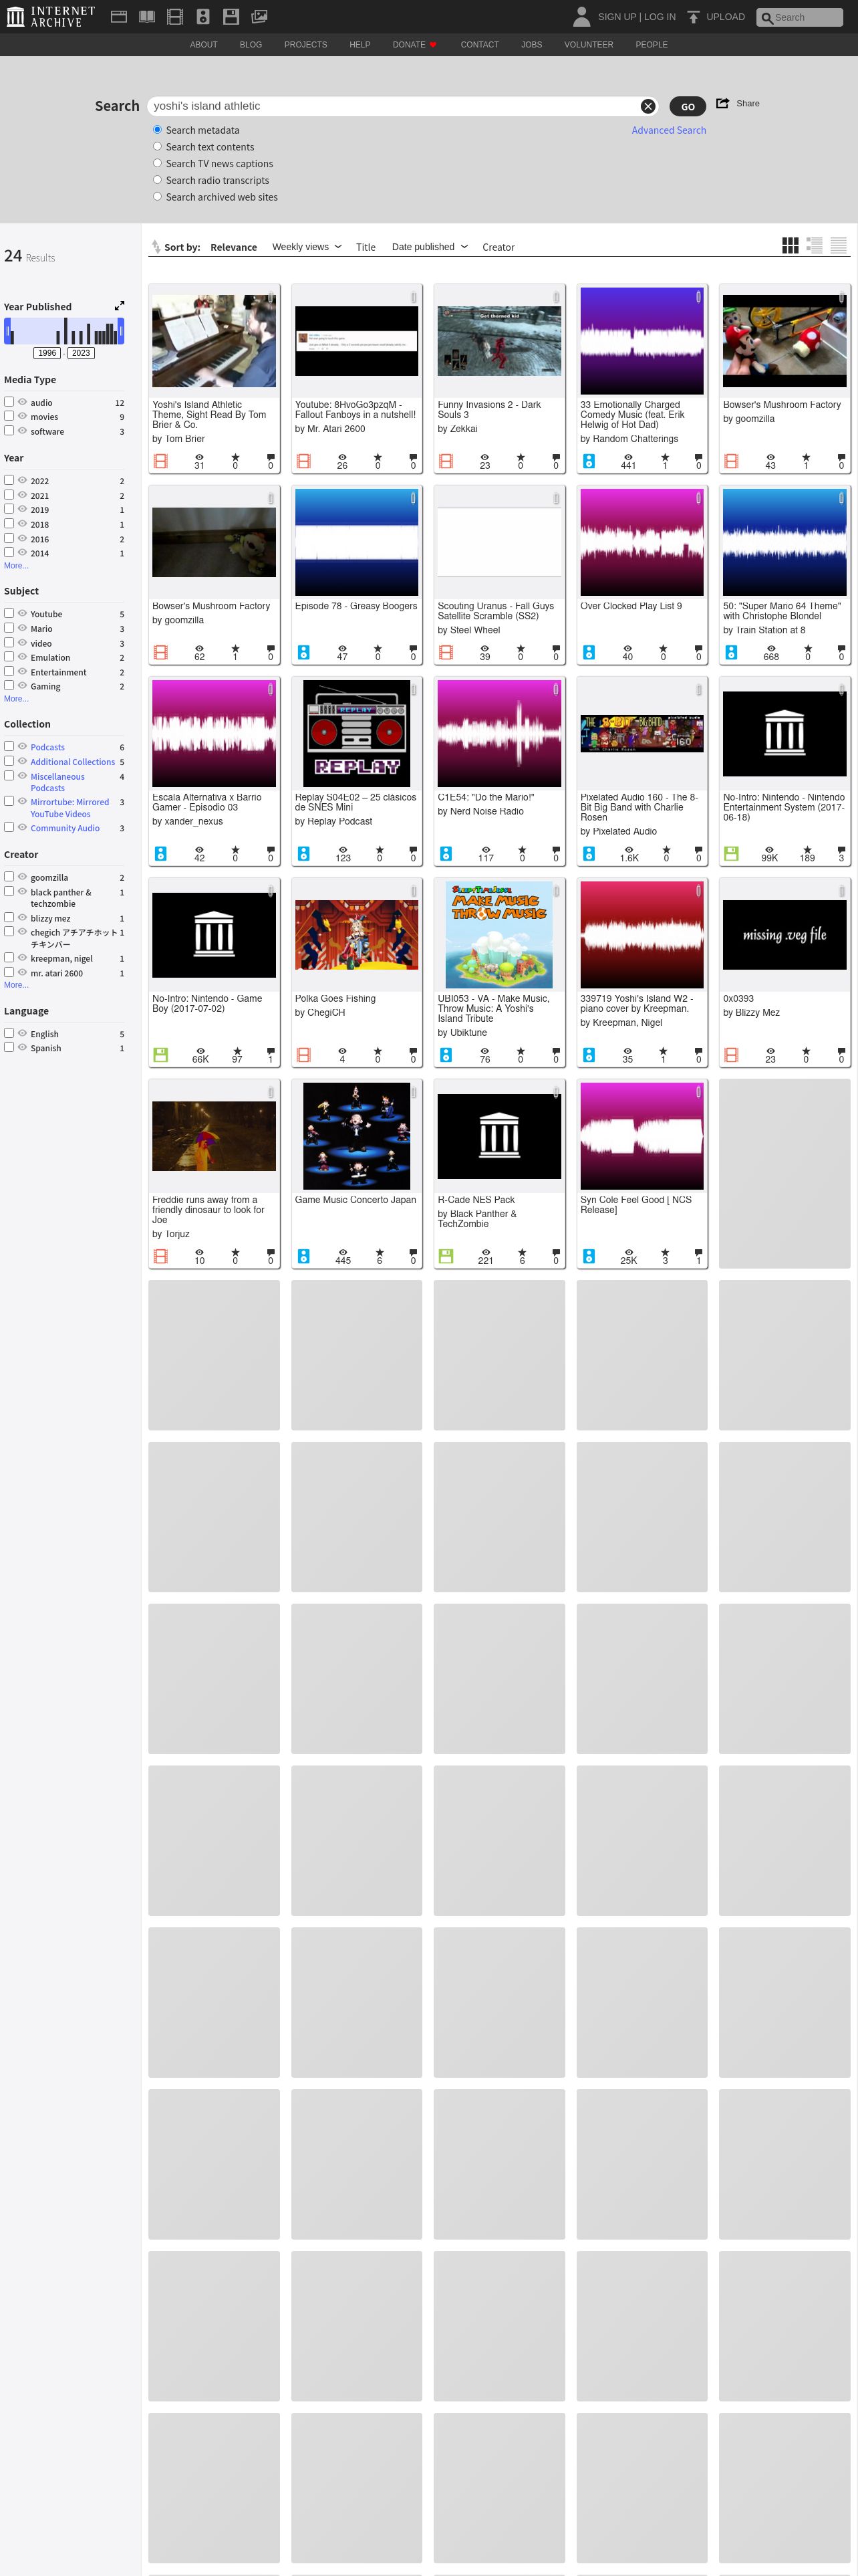858x2576 pixels.
Task: Click the GO search button
Action: coord(687,106)
